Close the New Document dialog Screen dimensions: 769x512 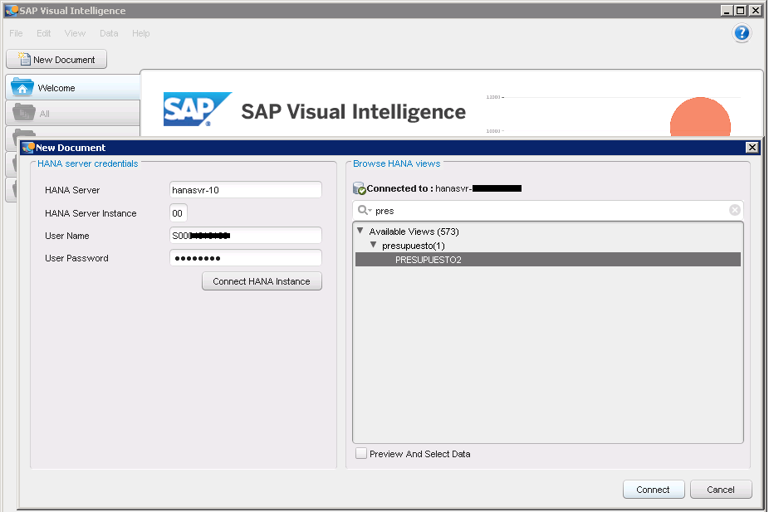[752, 148]
